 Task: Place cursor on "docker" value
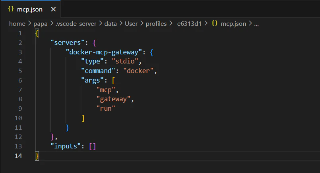click(138, 71)
